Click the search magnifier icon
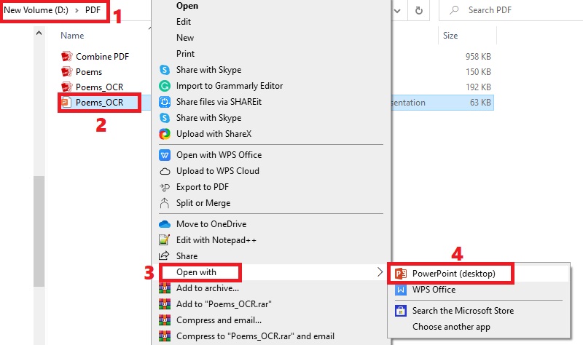This screenshot has height=345, width=583. (x=454, y=10)
